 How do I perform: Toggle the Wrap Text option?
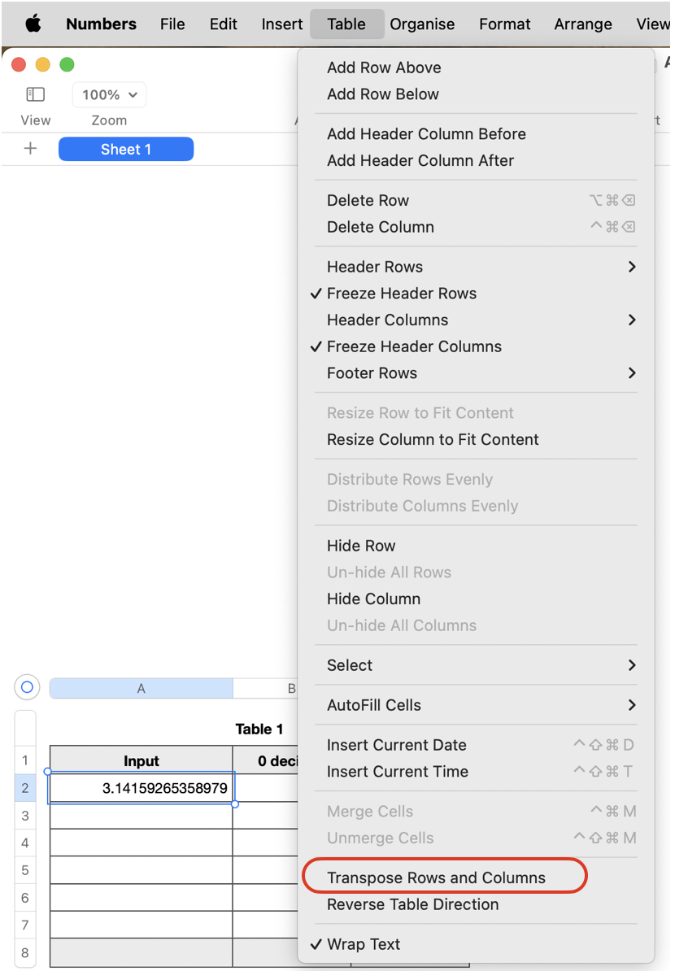coord(364,944)
